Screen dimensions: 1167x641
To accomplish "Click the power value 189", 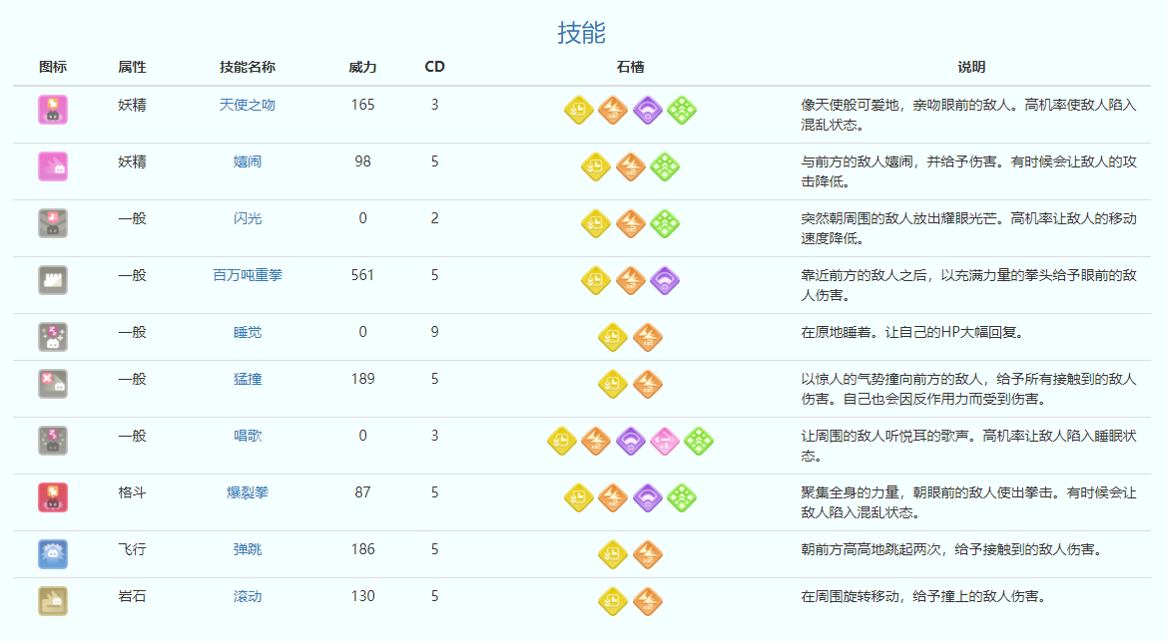I will [x=362, y=379].
